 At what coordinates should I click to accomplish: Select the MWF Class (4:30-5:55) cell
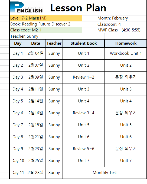pos(122,30)
